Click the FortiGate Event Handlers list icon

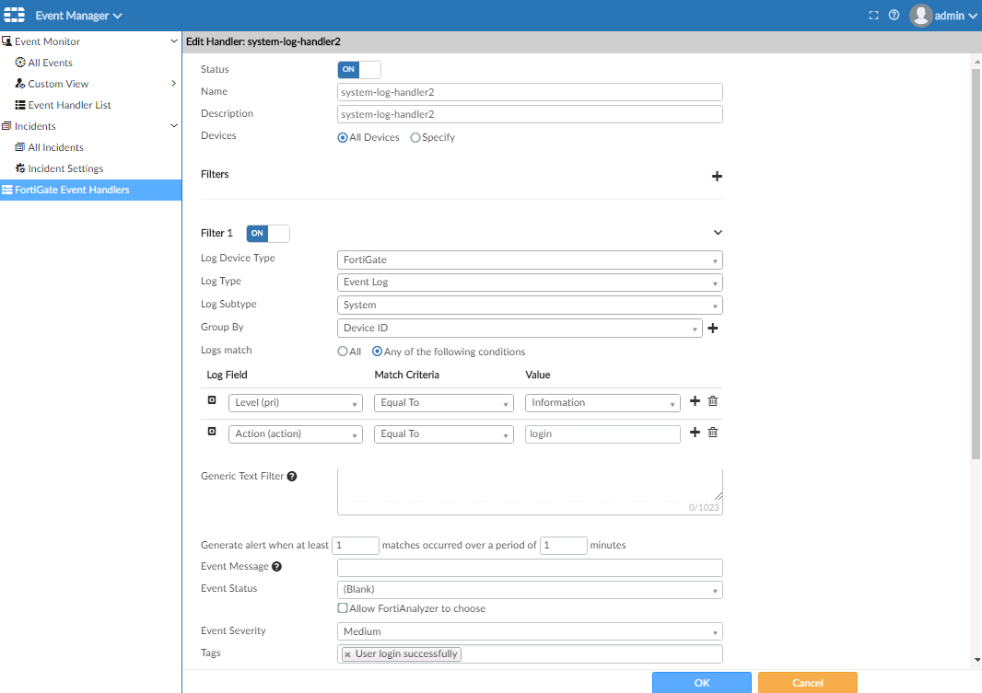[x=6, y=190]
